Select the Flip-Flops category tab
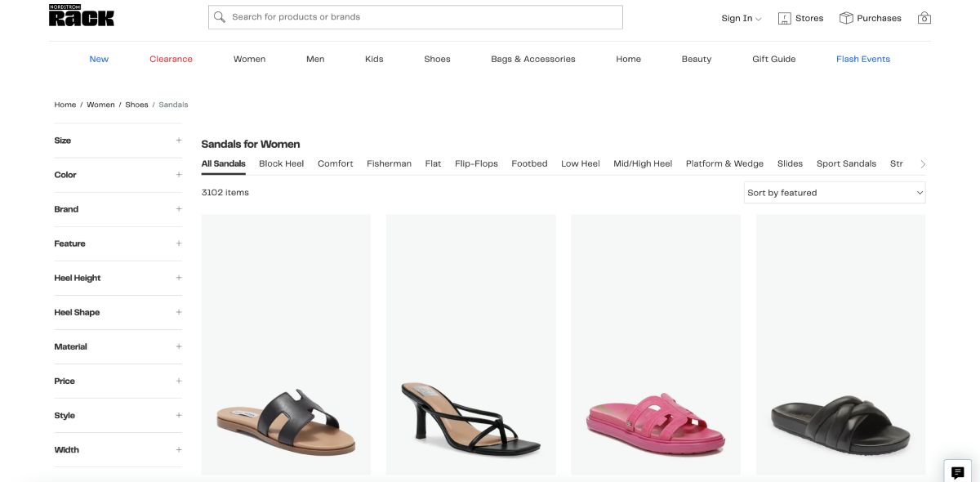The image size is (980, 482). [476, 163]
